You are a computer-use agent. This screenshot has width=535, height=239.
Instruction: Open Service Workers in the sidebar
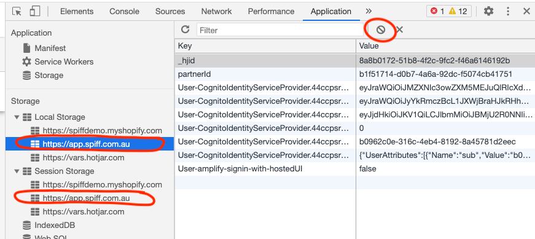[x=64, y=62]
